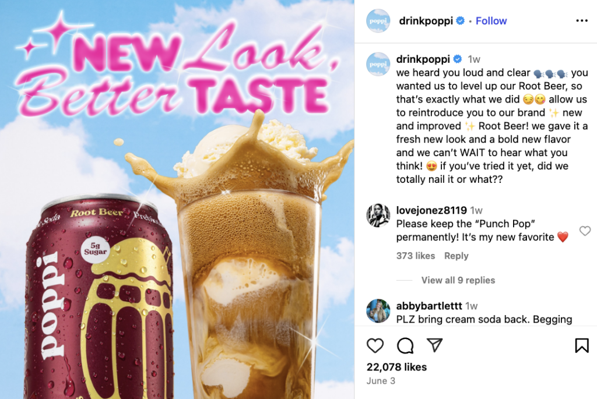The width and height of the screenshot is (597, 399).
Task: Open the three-dot more options menu
Action: click(582, 20)
